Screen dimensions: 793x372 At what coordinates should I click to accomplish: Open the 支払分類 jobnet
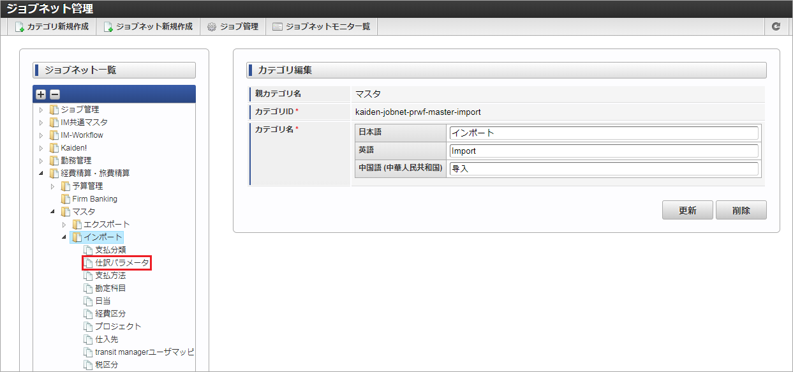point(110,250)
